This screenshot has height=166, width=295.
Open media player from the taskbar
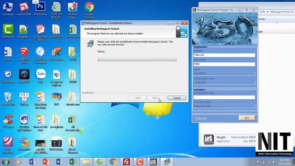[x=18, y=162]
